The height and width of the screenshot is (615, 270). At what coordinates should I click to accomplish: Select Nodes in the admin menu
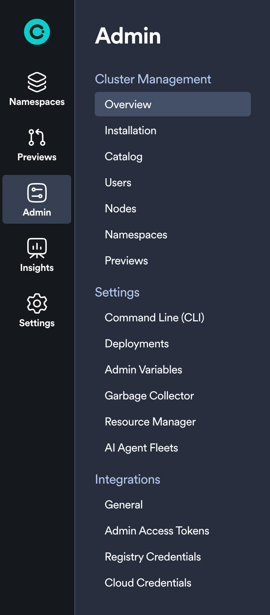120,208
